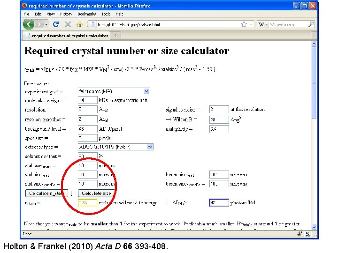Image resolution: width=338 pixels, height=253 pixels.
Task: Click the Wilson B input field
Action: click(219, 119)
